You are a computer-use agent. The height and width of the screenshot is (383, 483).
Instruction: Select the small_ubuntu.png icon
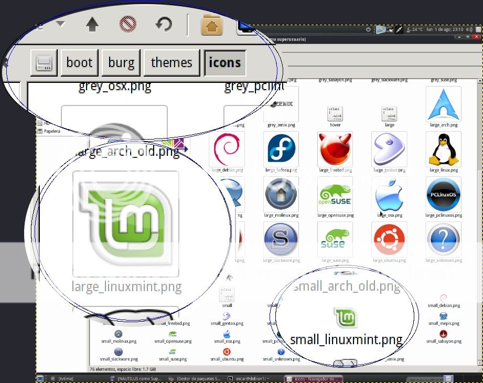(x=227, y=352)
